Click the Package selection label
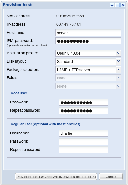 (x=23, y=70)
